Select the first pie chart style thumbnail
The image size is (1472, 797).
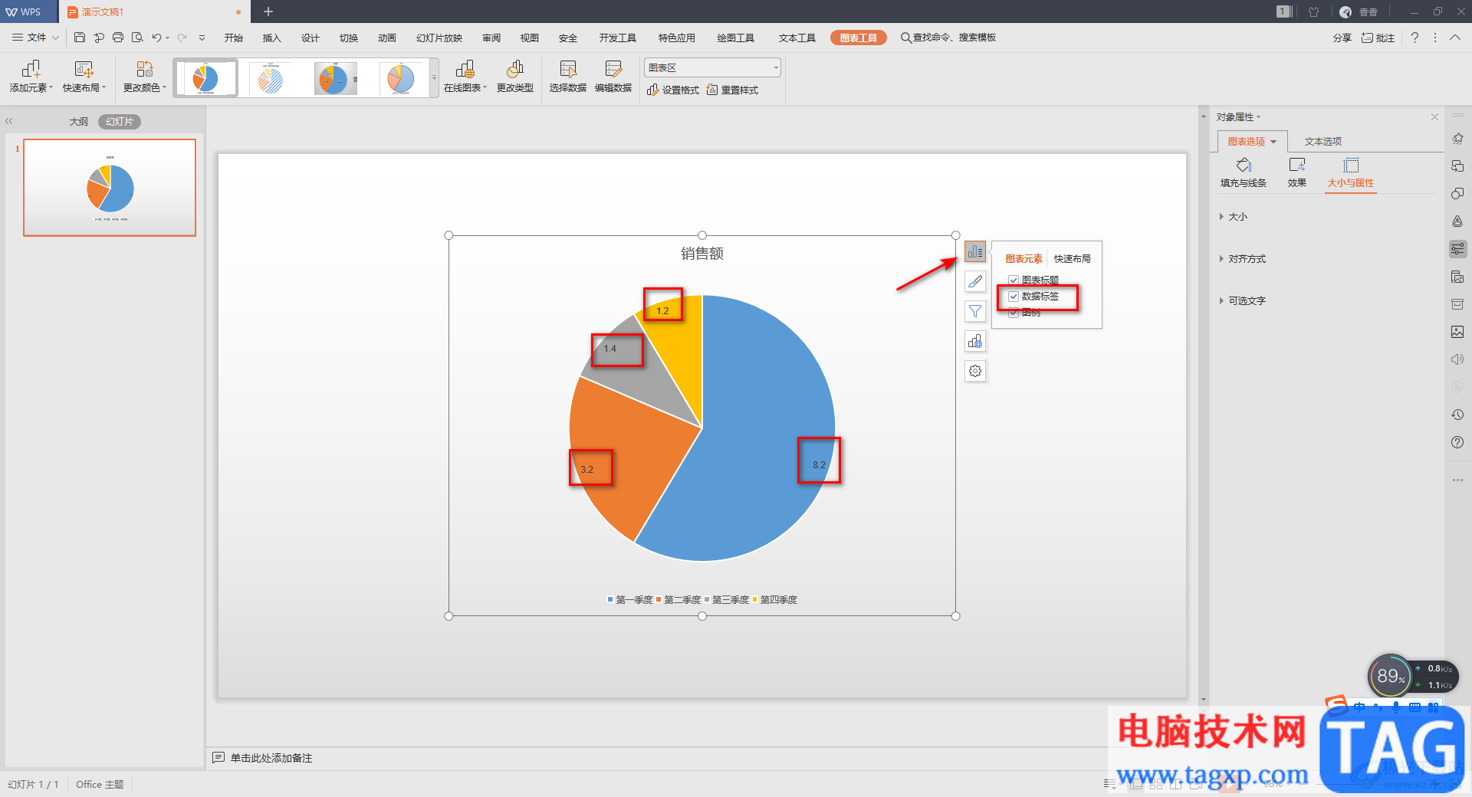(x=205, y=78)
